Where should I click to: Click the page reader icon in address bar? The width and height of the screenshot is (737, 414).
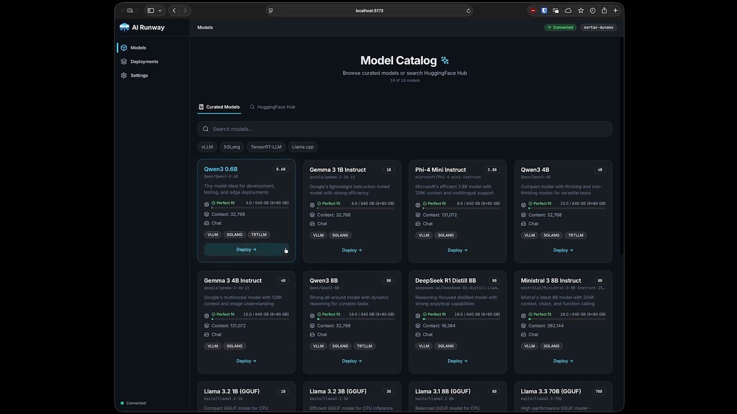271,10
